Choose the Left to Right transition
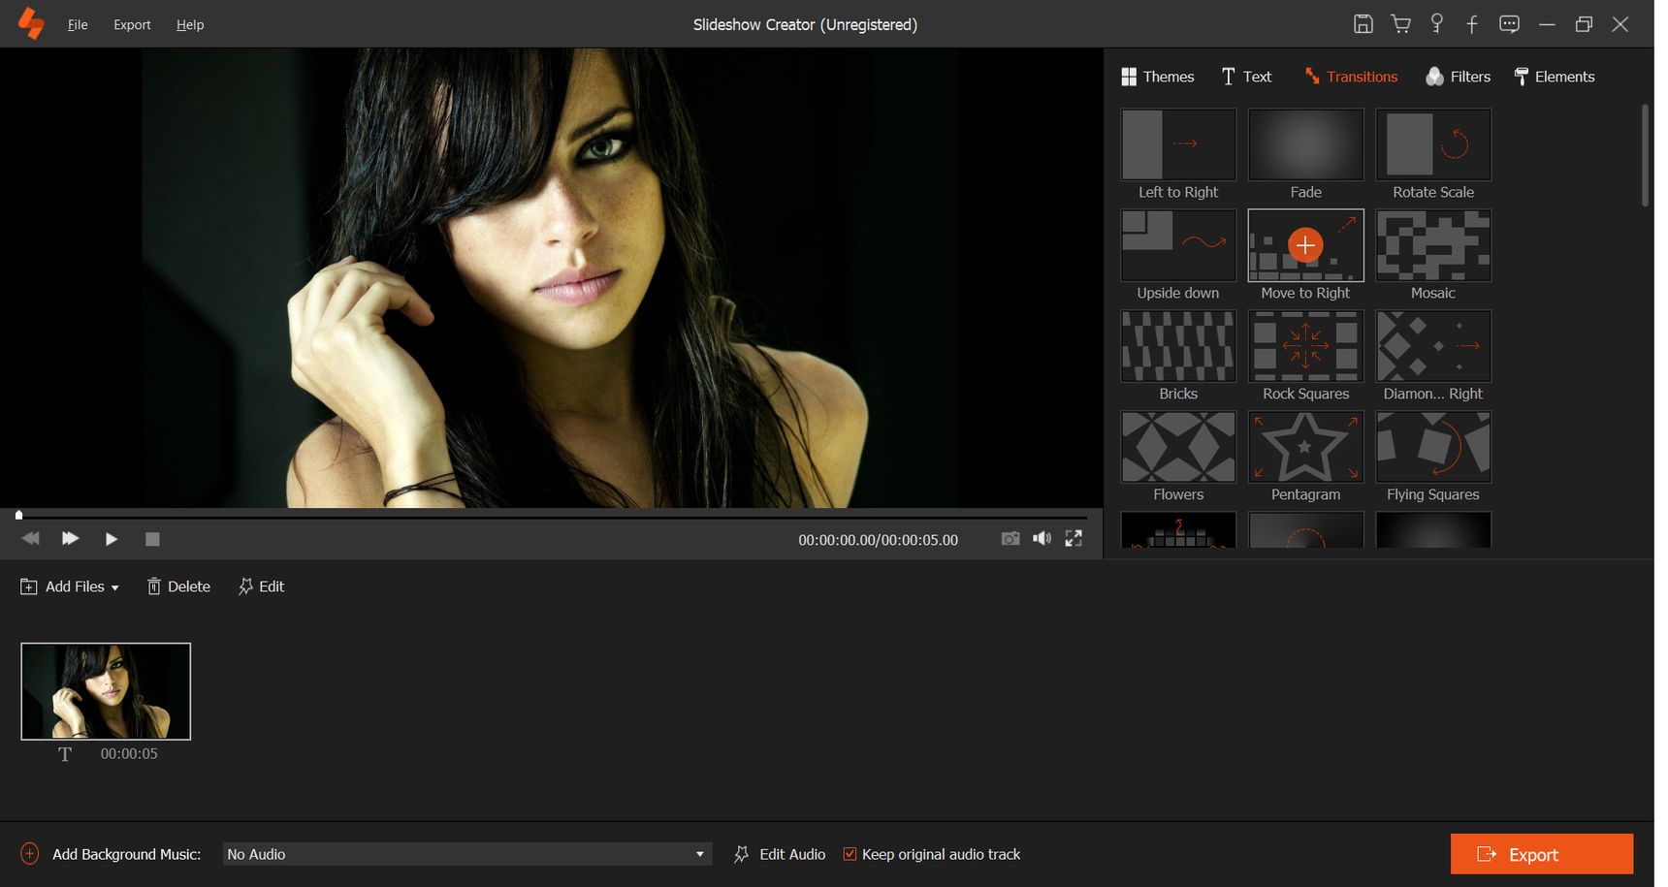The height and width of the screenshot is (887, 1668). (x=1178, y=144)
